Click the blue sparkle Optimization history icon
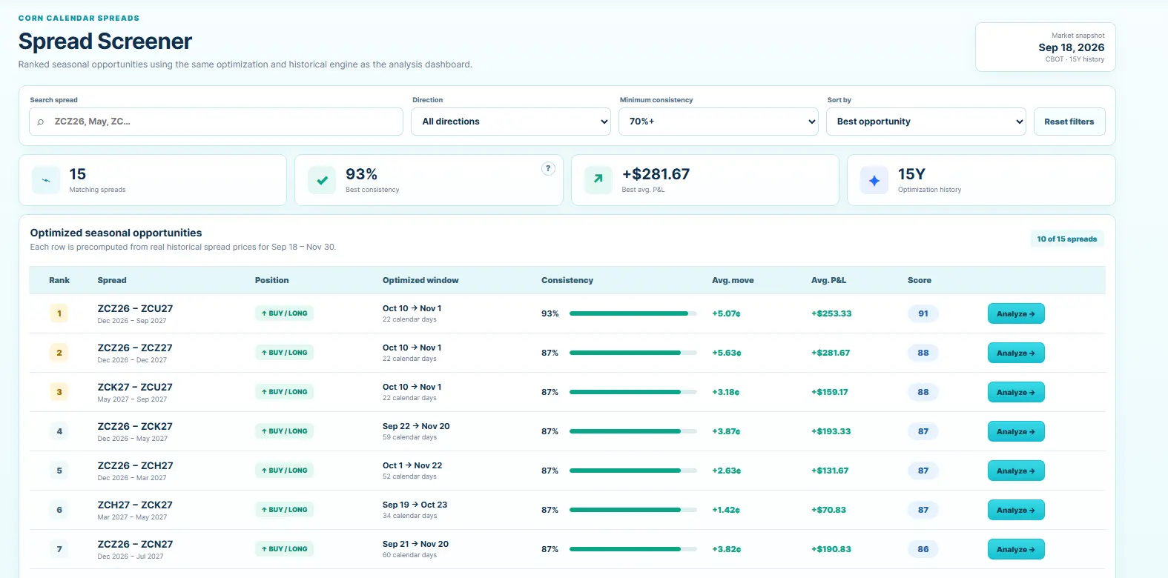This screenshot has width=1168, height=578. point(874,180)
